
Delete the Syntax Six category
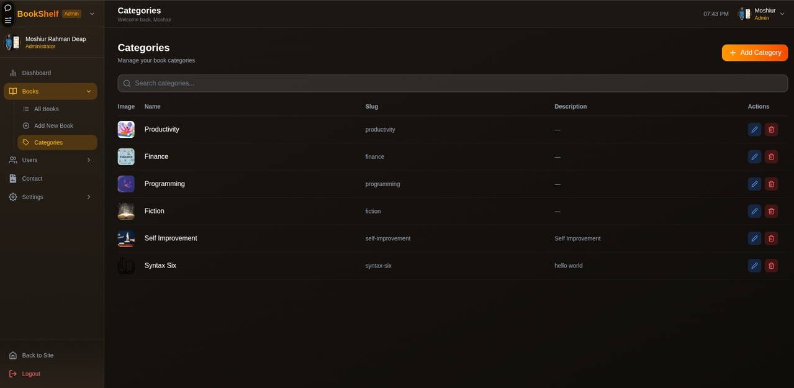[x=771, y=266]
